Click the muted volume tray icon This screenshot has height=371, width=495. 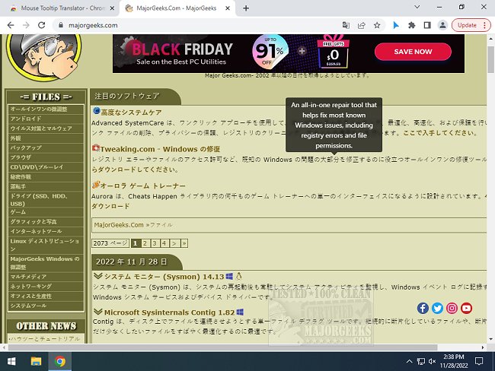[x=433, y=361]
